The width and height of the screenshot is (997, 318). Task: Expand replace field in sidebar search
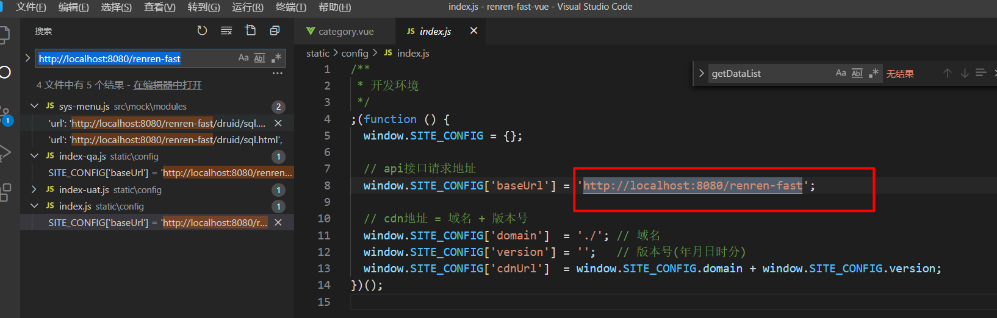[27, 58]
